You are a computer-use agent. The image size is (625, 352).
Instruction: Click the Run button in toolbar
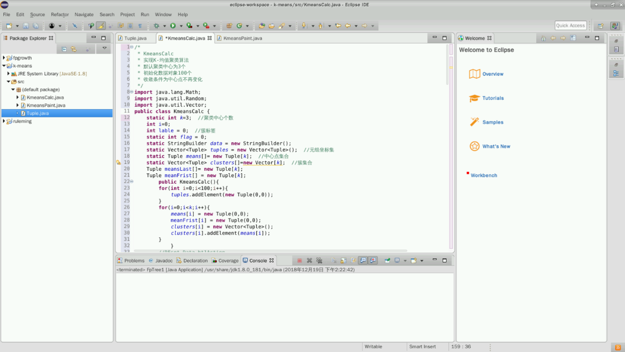tap(173, 26)
